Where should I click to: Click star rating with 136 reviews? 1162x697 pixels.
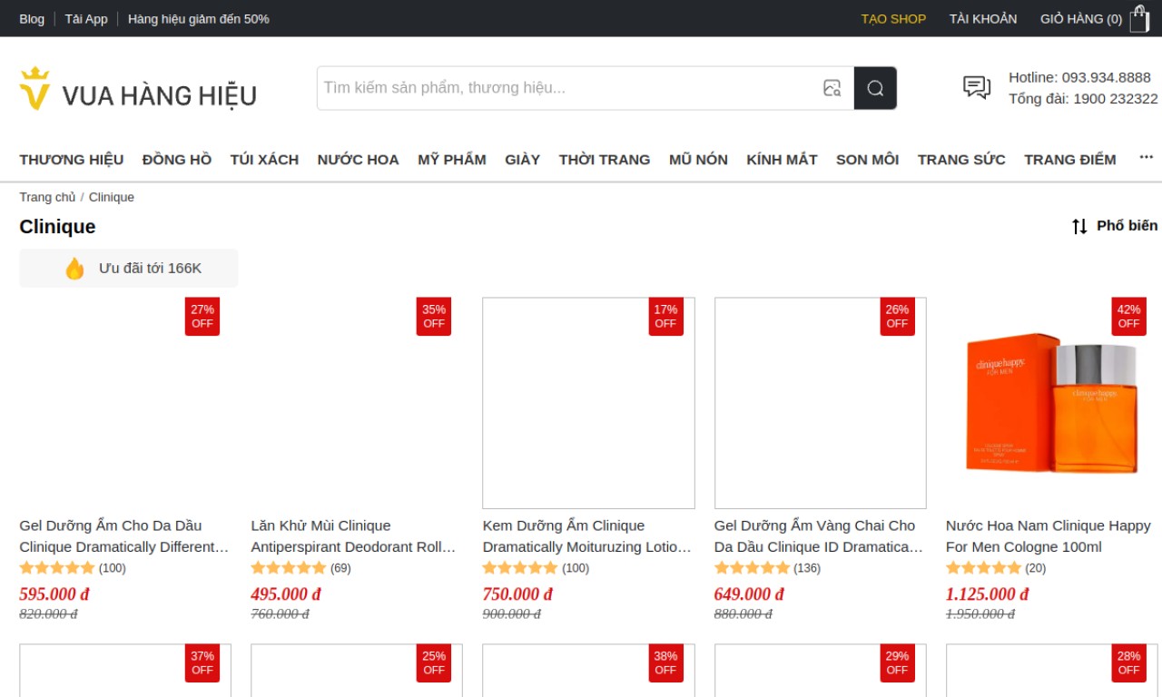[752, 568]
